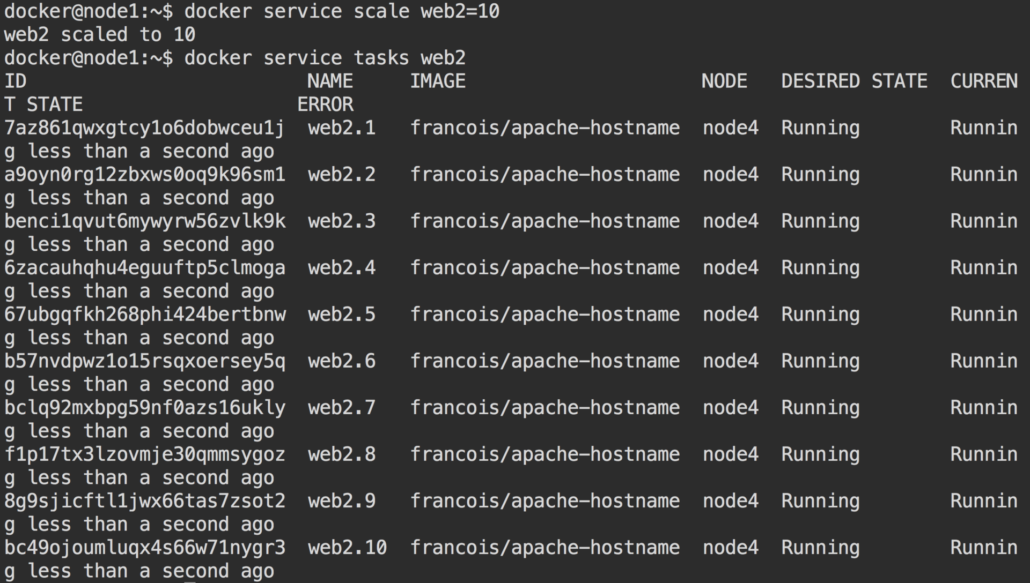Click the docker service scale web2=10 command

pyautogui.click(x=341, y=11)
